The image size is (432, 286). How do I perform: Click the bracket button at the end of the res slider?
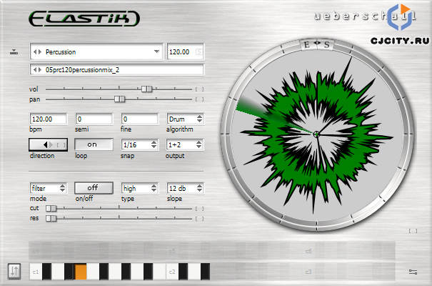pyautogui.click(x=199, y=219)
